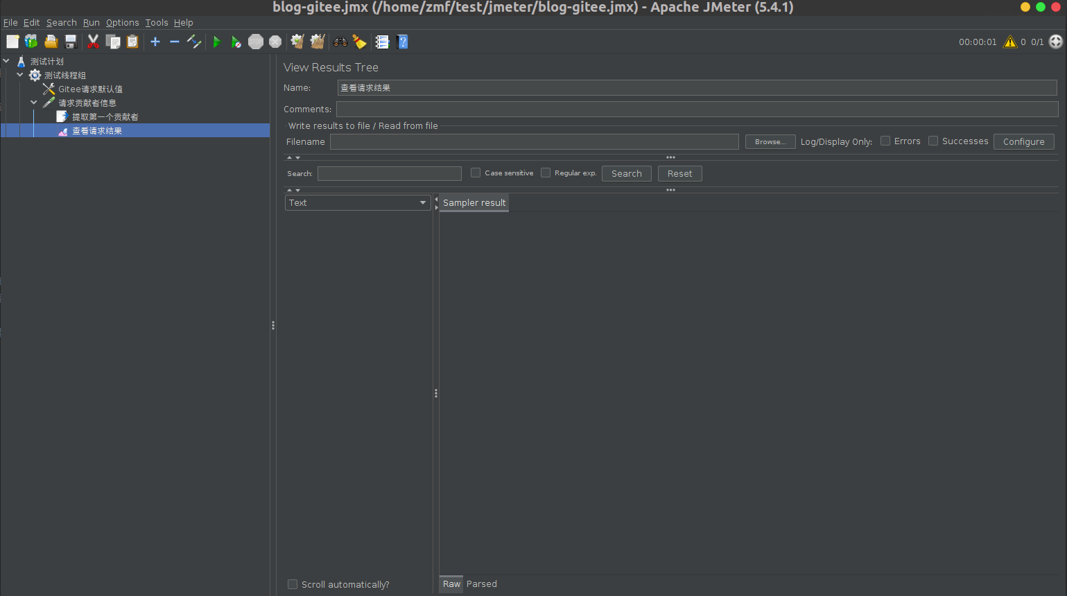Collapse the 请求贡献者信息 sampler node
Image resolution: width=1067 pixels, height=596 pixels.
pyautogui.click(x=34, y=103)
